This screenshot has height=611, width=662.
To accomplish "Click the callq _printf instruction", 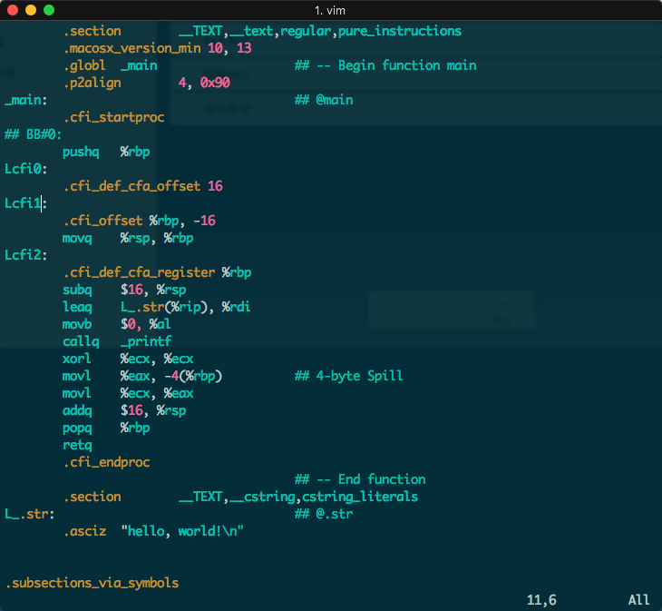I will click(117, 341).
